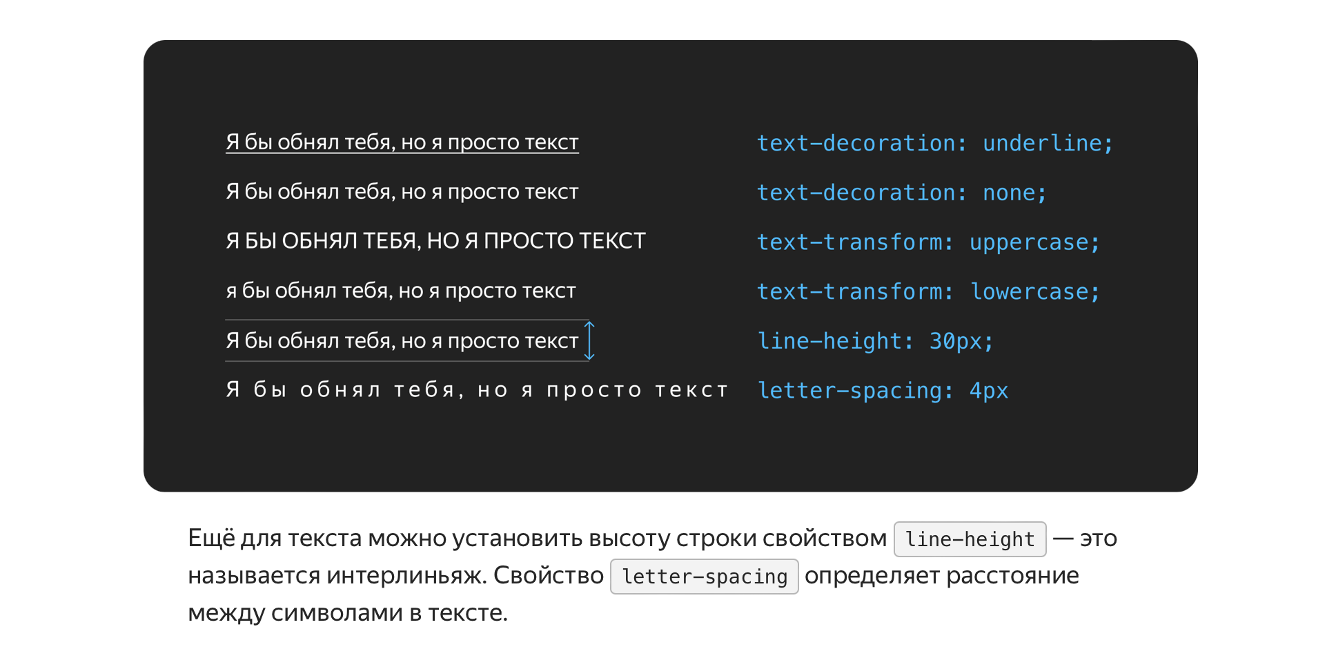
Task: Click the text-decoration: underline code snippet
Action: [x=935, y=143]
